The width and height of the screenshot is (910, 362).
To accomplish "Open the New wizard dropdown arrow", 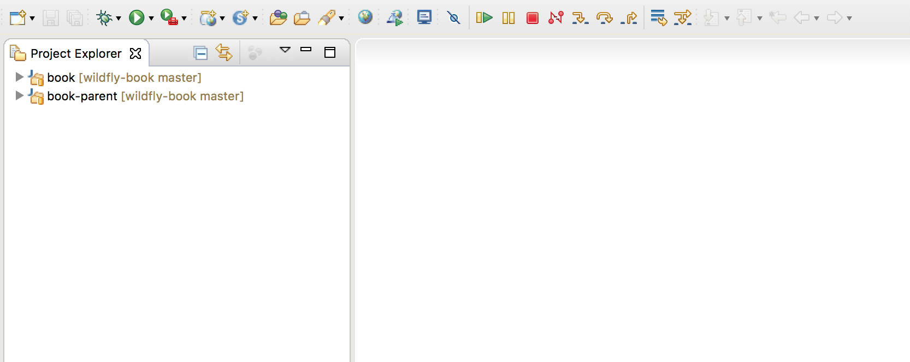I will click(x=32, y=19).
